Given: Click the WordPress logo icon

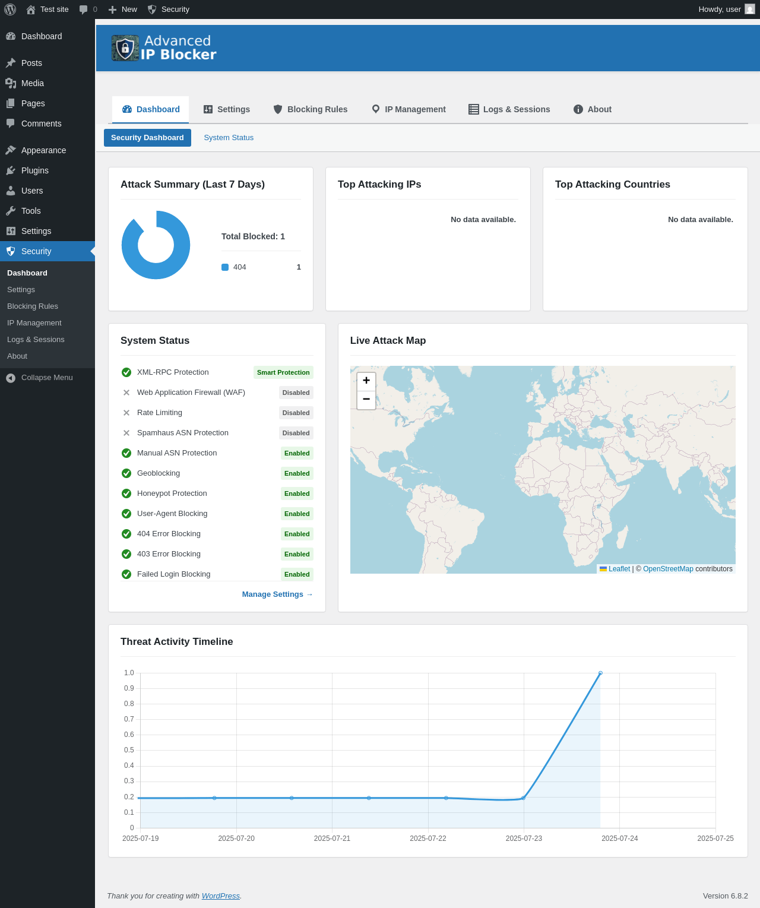Looking at the screenshot, I should tap(10, 10).
